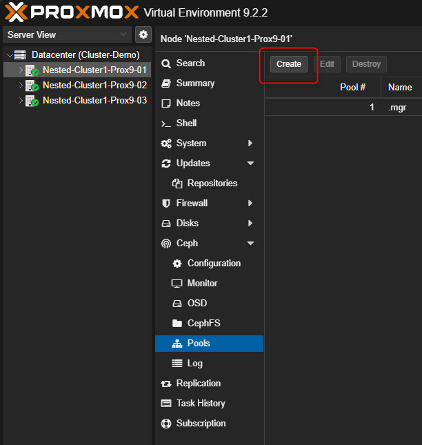This screenshot has width=422, height=445.
Task: Click the Monitor screen icon
Action: [x=177, y=284]
